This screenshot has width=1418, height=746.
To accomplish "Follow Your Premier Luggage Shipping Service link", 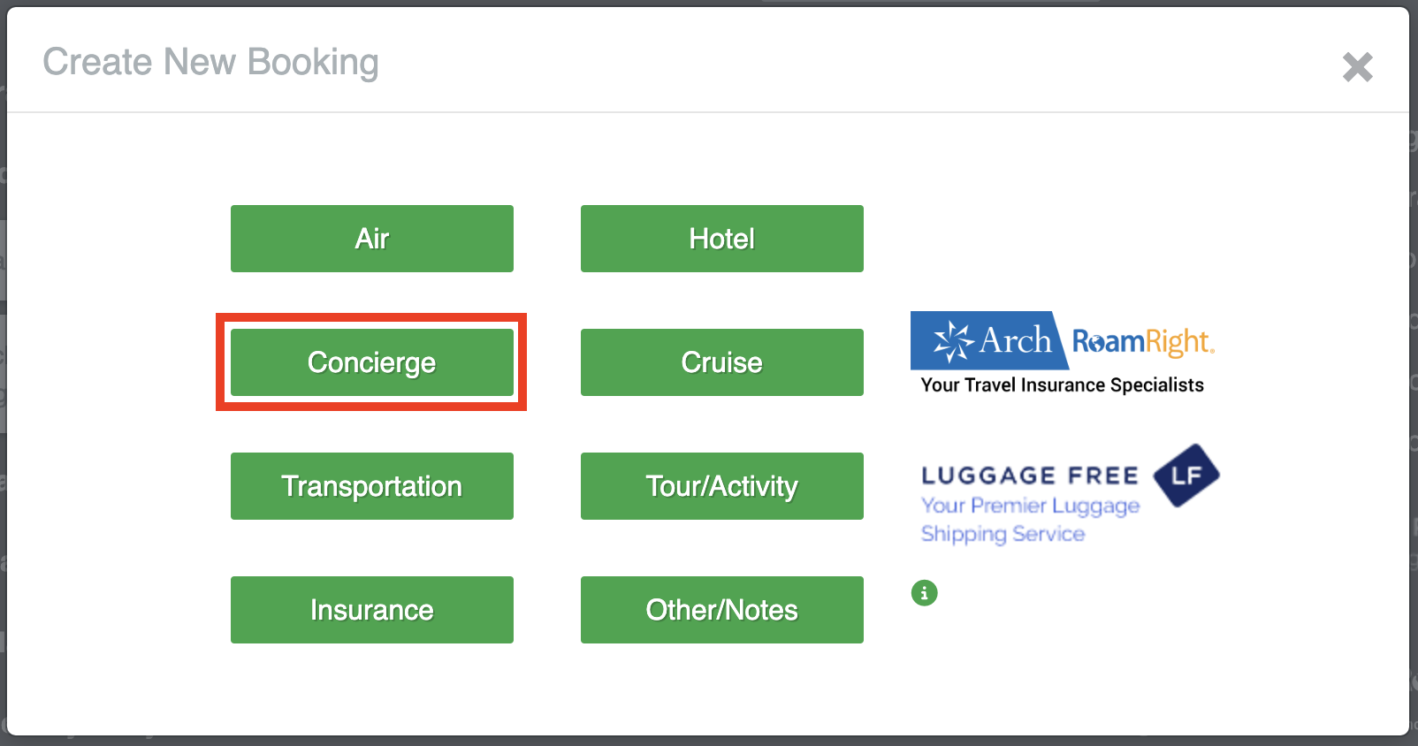I will (x=1030, y=520).
